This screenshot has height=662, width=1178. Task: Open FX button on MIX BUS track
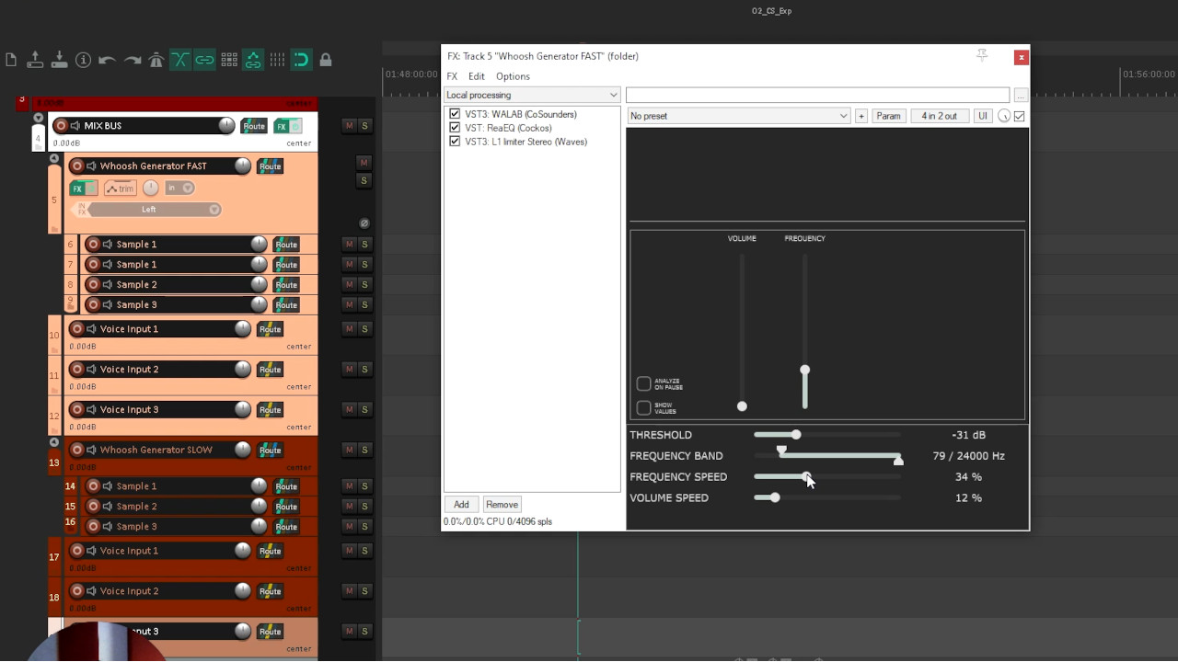[281, 126]
